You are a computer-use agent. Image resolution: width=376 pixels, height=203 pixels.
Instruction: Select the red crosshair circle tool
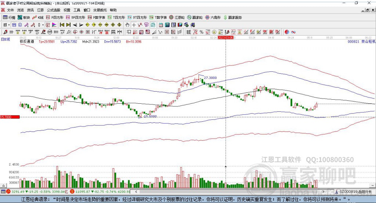(x=75, y=32)
